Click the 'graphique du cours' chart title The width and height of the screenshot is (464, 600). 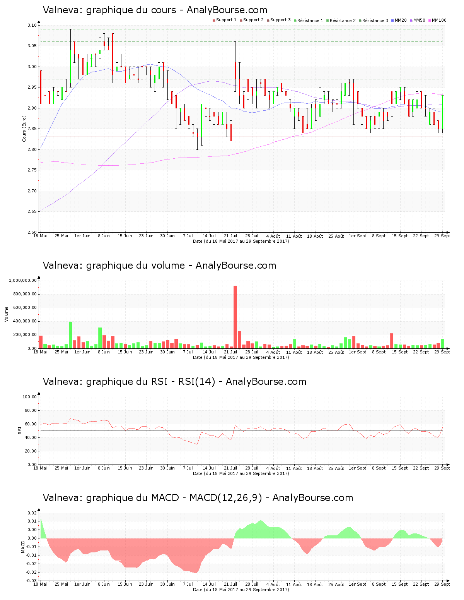pyautogui.click(x=155, y=10)
